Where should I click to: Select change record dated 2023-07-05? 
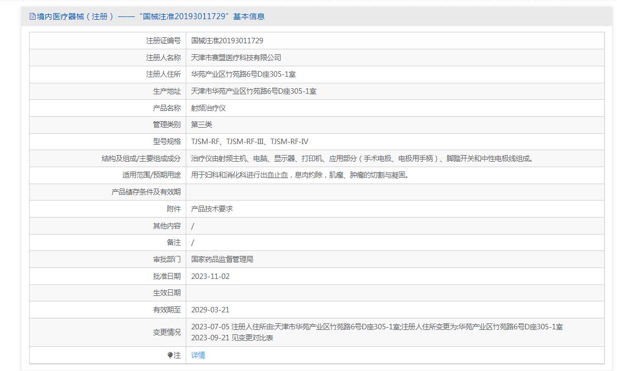(x=377, y=327)
